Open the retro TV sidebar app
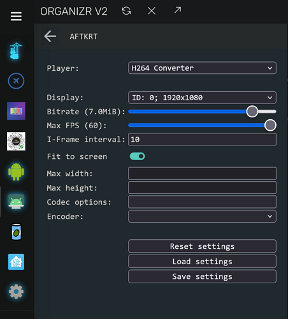This screenshot has height=319, width=288. click(x=16, y=111)
